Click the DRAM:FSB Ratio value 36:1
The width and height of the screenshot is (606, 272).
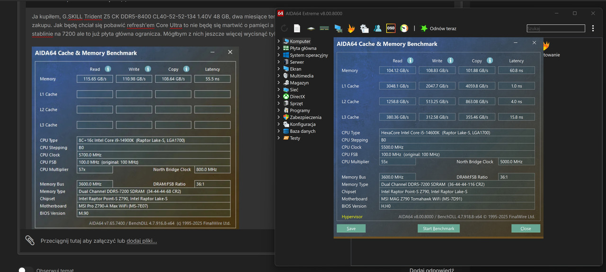click(x=517, y=177)
